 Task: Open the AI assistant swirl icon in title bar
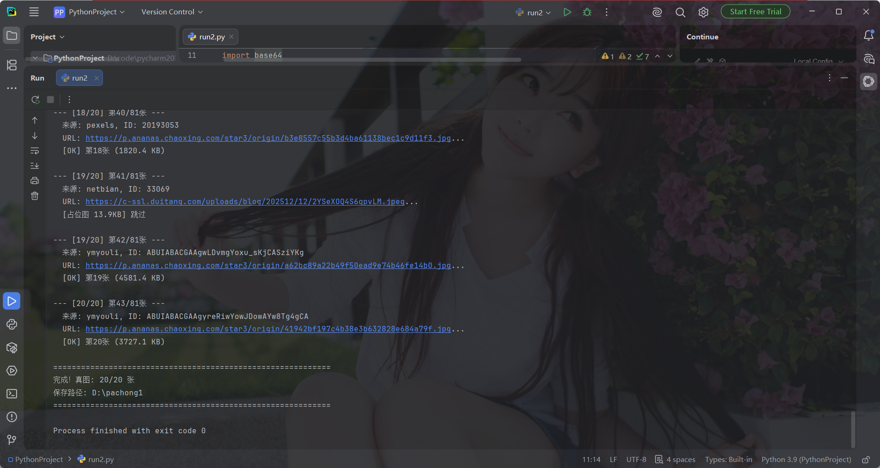pyautogui.click(x=657, y=12)
